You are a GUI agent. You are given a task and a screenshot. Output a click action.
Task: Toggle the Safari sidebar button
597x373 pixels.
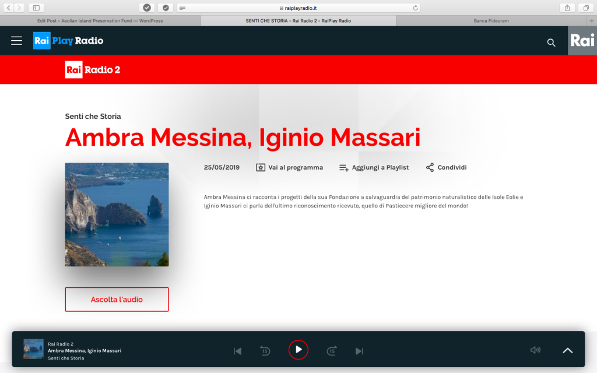pos(36,8)
